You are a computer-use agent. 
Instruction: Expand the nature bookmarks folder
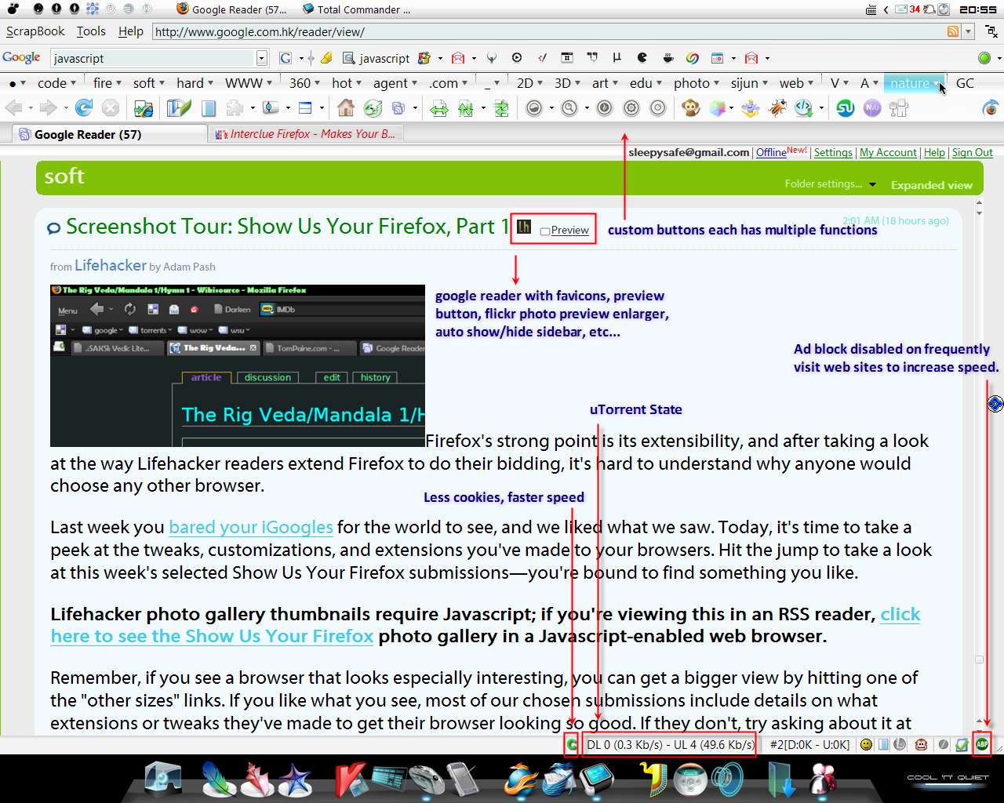coord(915,83)
